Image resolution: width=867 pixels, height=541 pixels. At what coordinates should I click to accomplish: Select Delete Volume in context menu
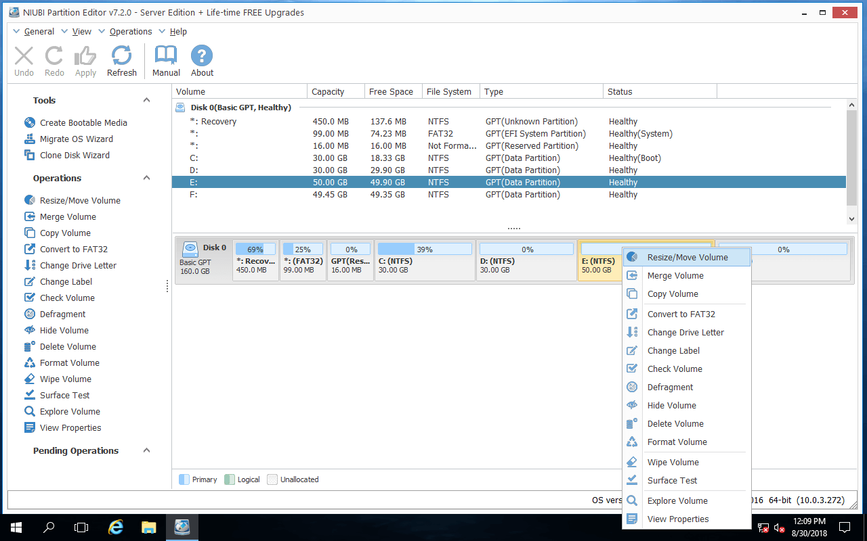pyautogui.click(x=687, y=423)
